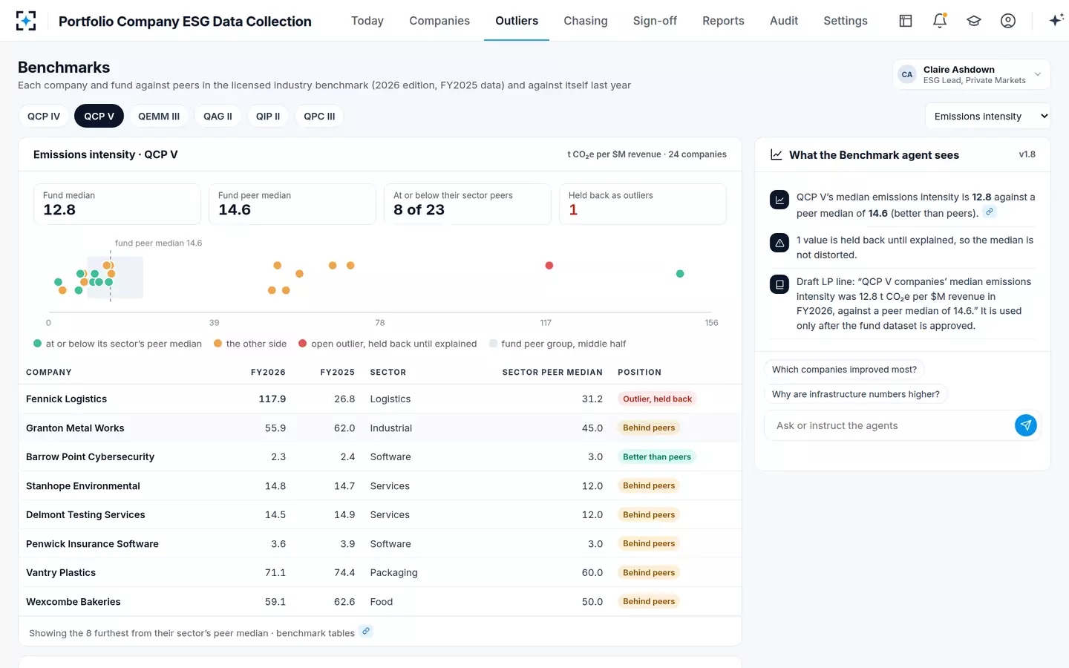
Task: Switch to the QPC III fund
Action: click(319, 117)
